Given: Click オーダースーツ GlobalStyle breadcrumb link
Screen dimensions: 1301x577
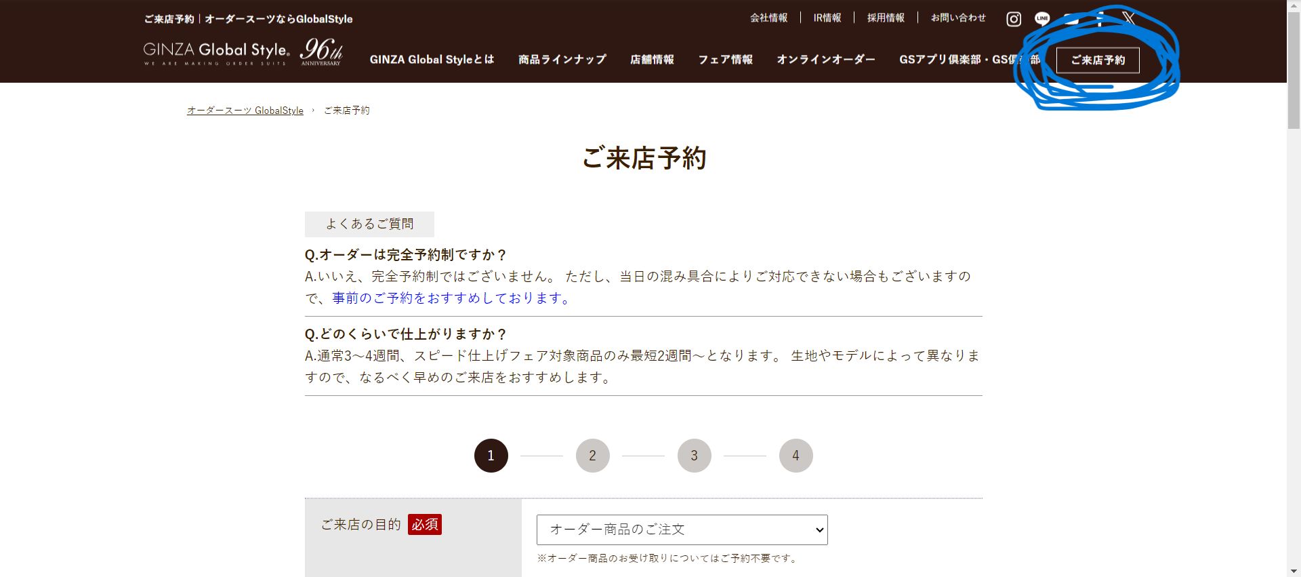Looking at the screenshot, I should pos(245,111).
